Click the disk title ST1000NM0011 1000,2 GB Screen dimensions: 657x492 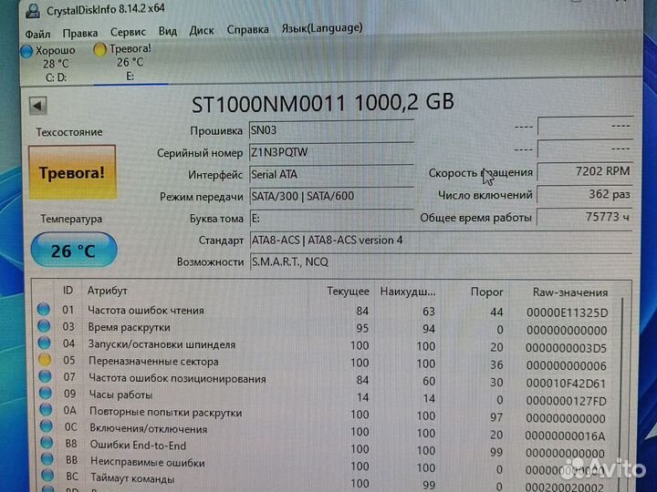point(323,103)
